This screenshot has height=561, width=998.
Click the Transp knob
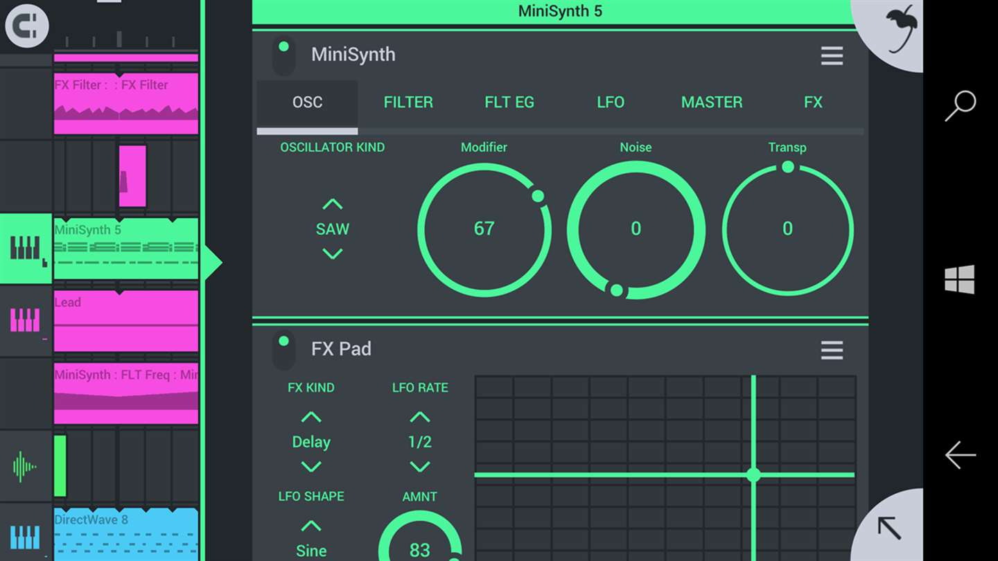click(x=787, y=230)
